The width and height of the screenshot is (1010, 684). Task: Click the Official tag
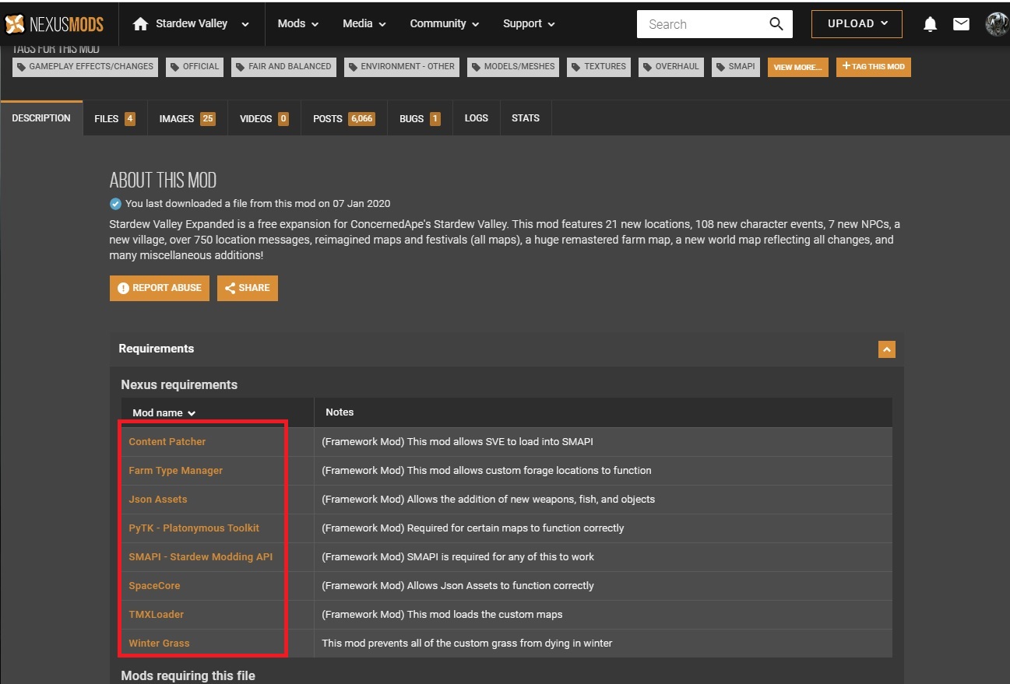point(195,67)
